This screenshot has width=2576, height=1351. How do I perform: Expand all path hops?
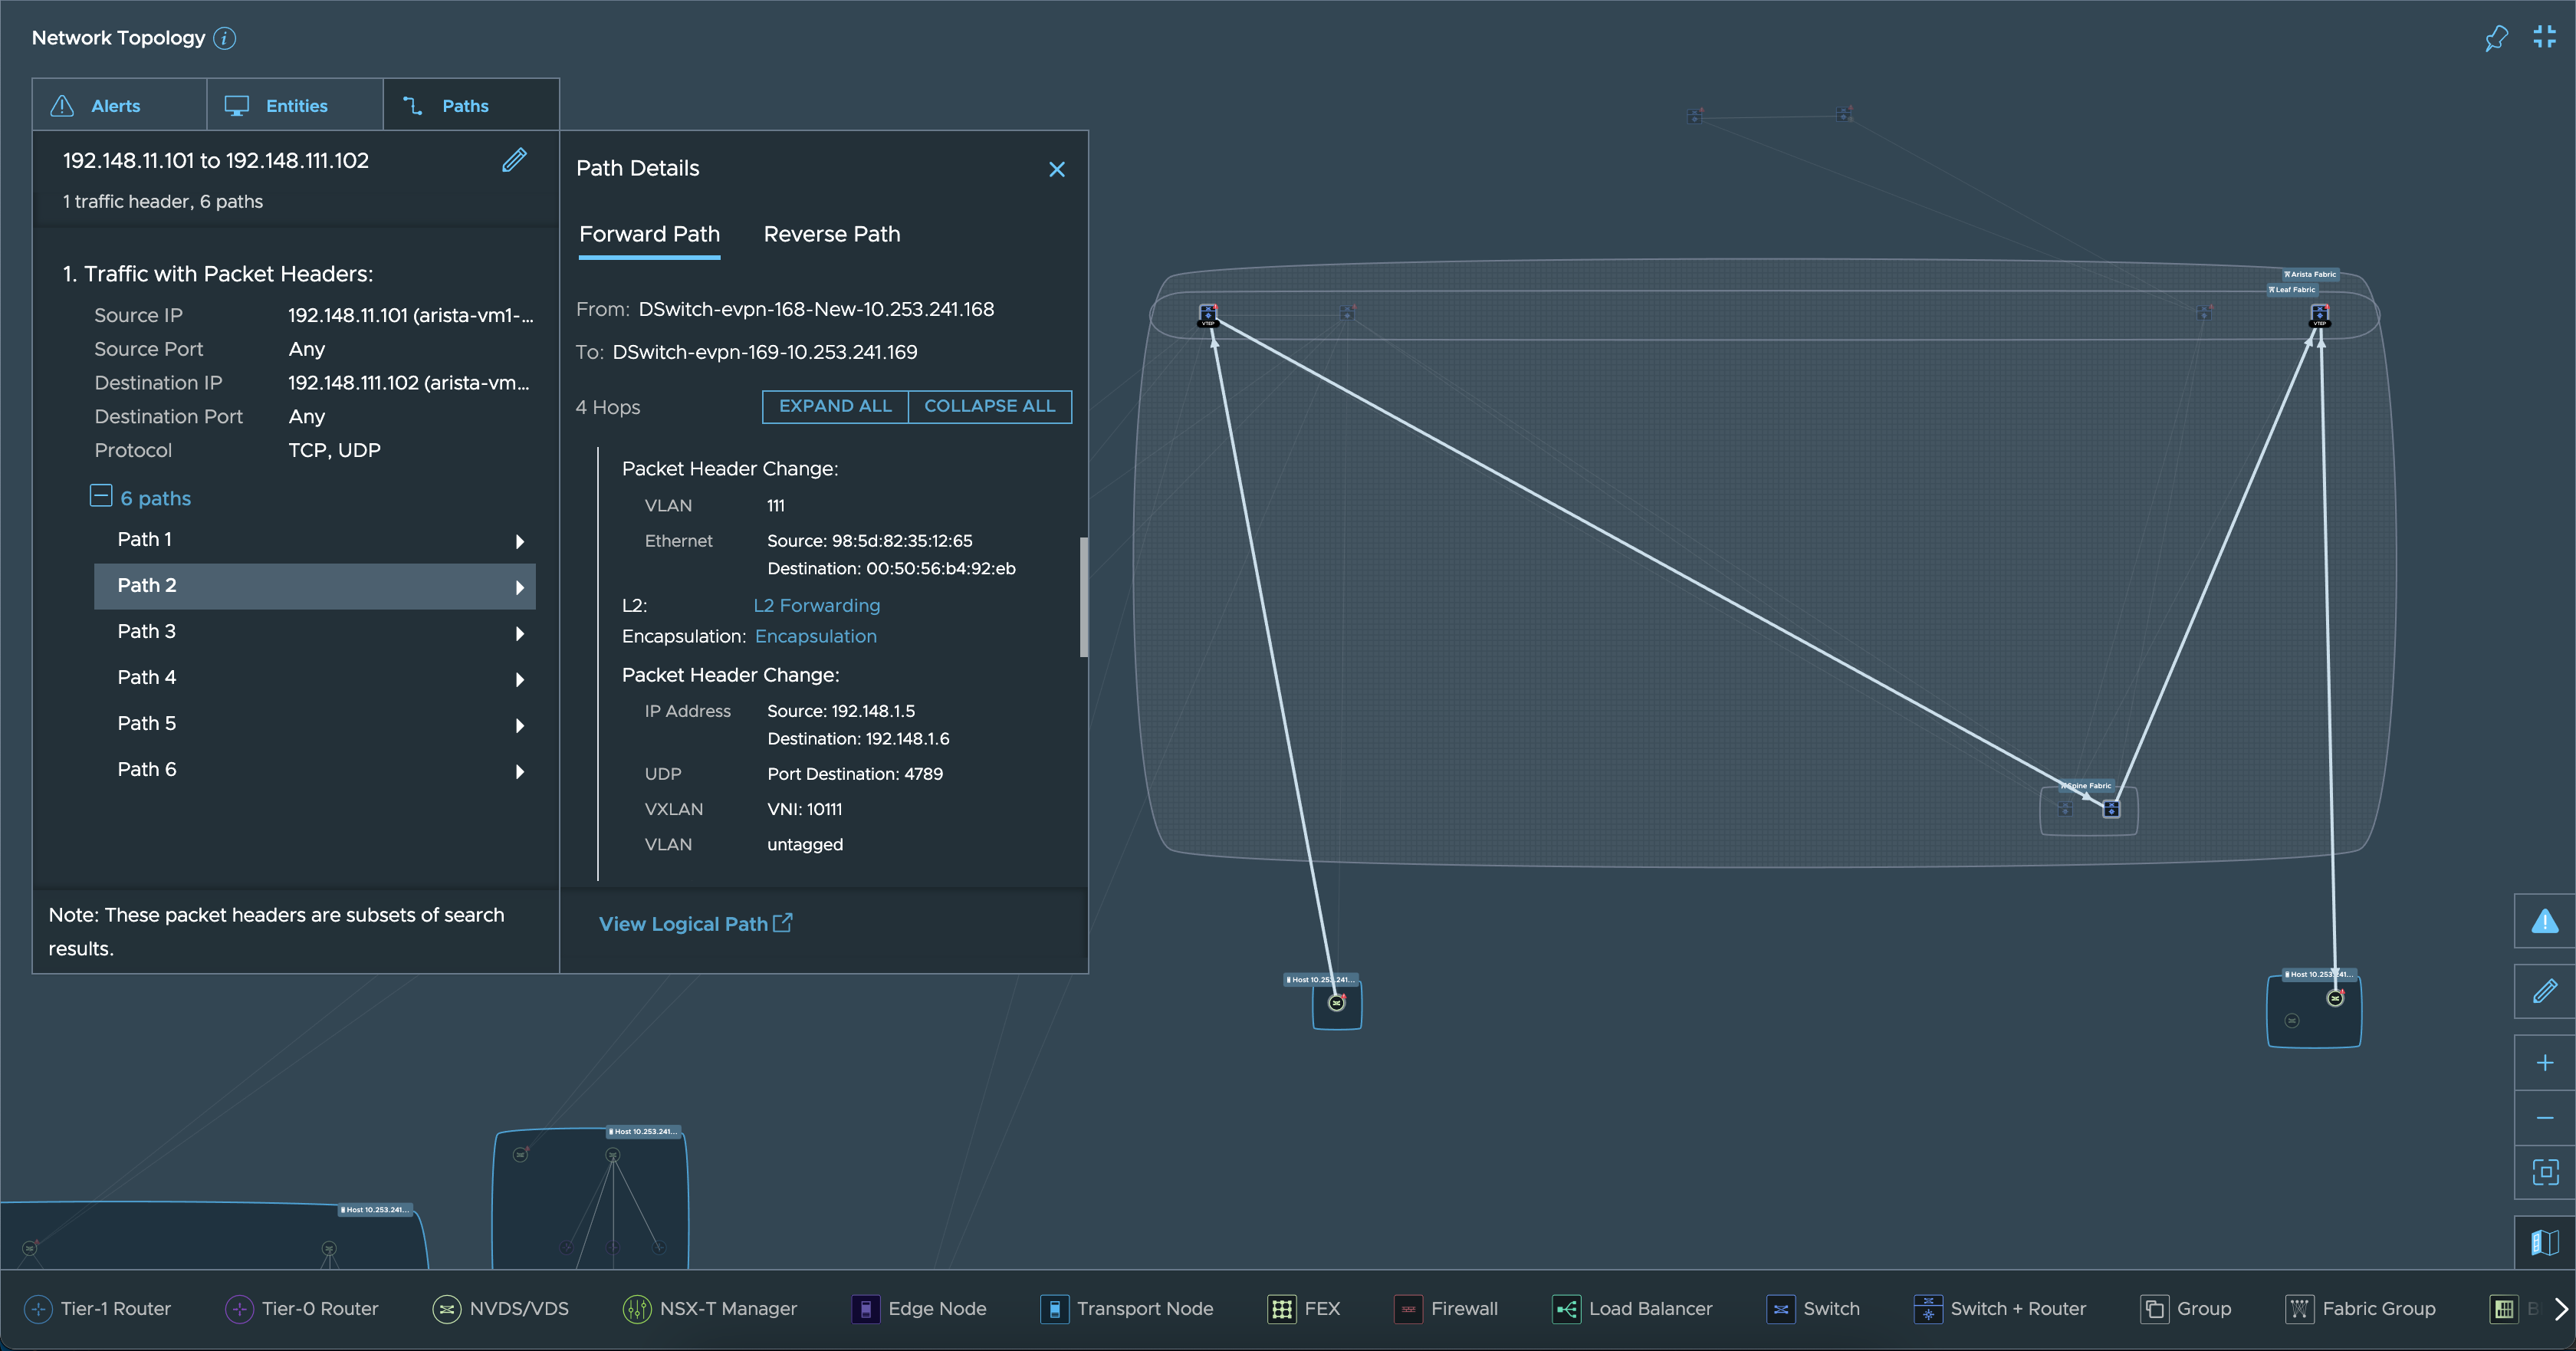[x=833, y=406]
